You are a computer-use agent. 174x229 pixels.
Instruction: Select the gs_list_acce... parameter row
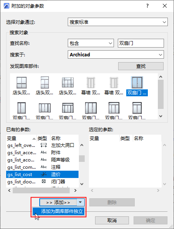pos(42,152)
